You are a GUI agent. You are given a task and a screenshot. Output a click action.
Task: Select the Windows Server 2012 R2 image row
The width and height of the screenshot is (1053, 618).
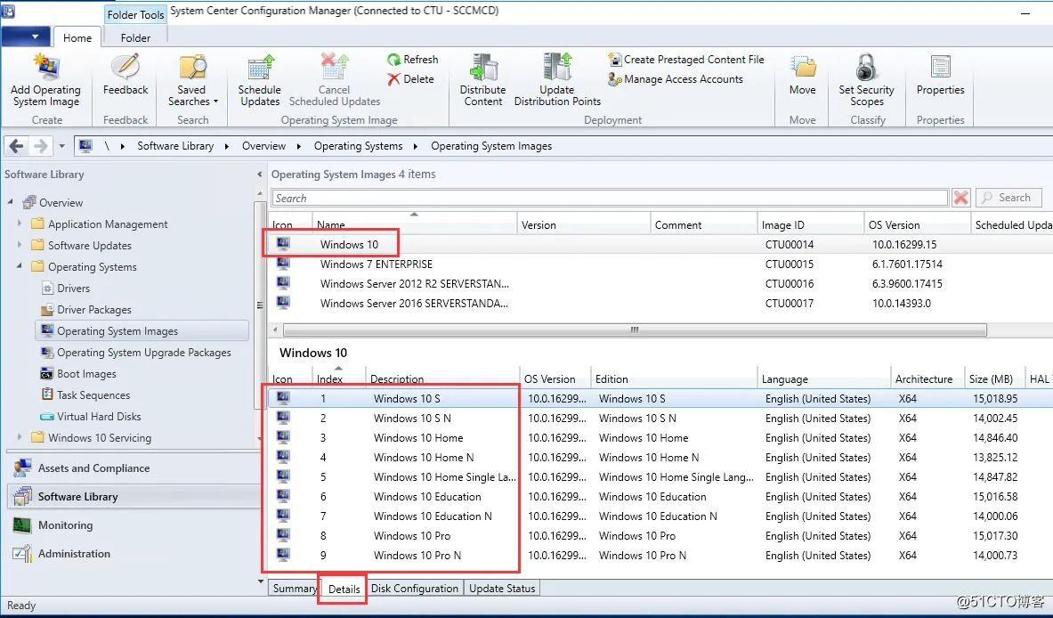pyautogui.click(x=661, y=283)
